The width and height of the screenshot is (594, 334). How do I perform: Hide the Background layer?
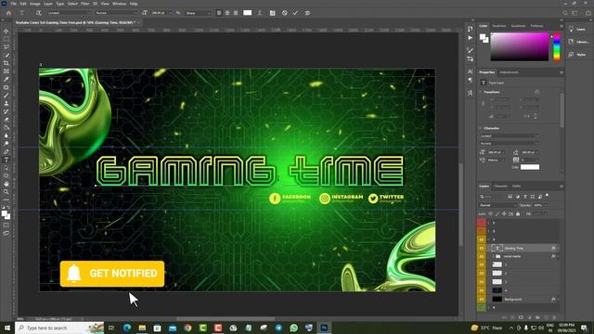(x=482, y=299)
